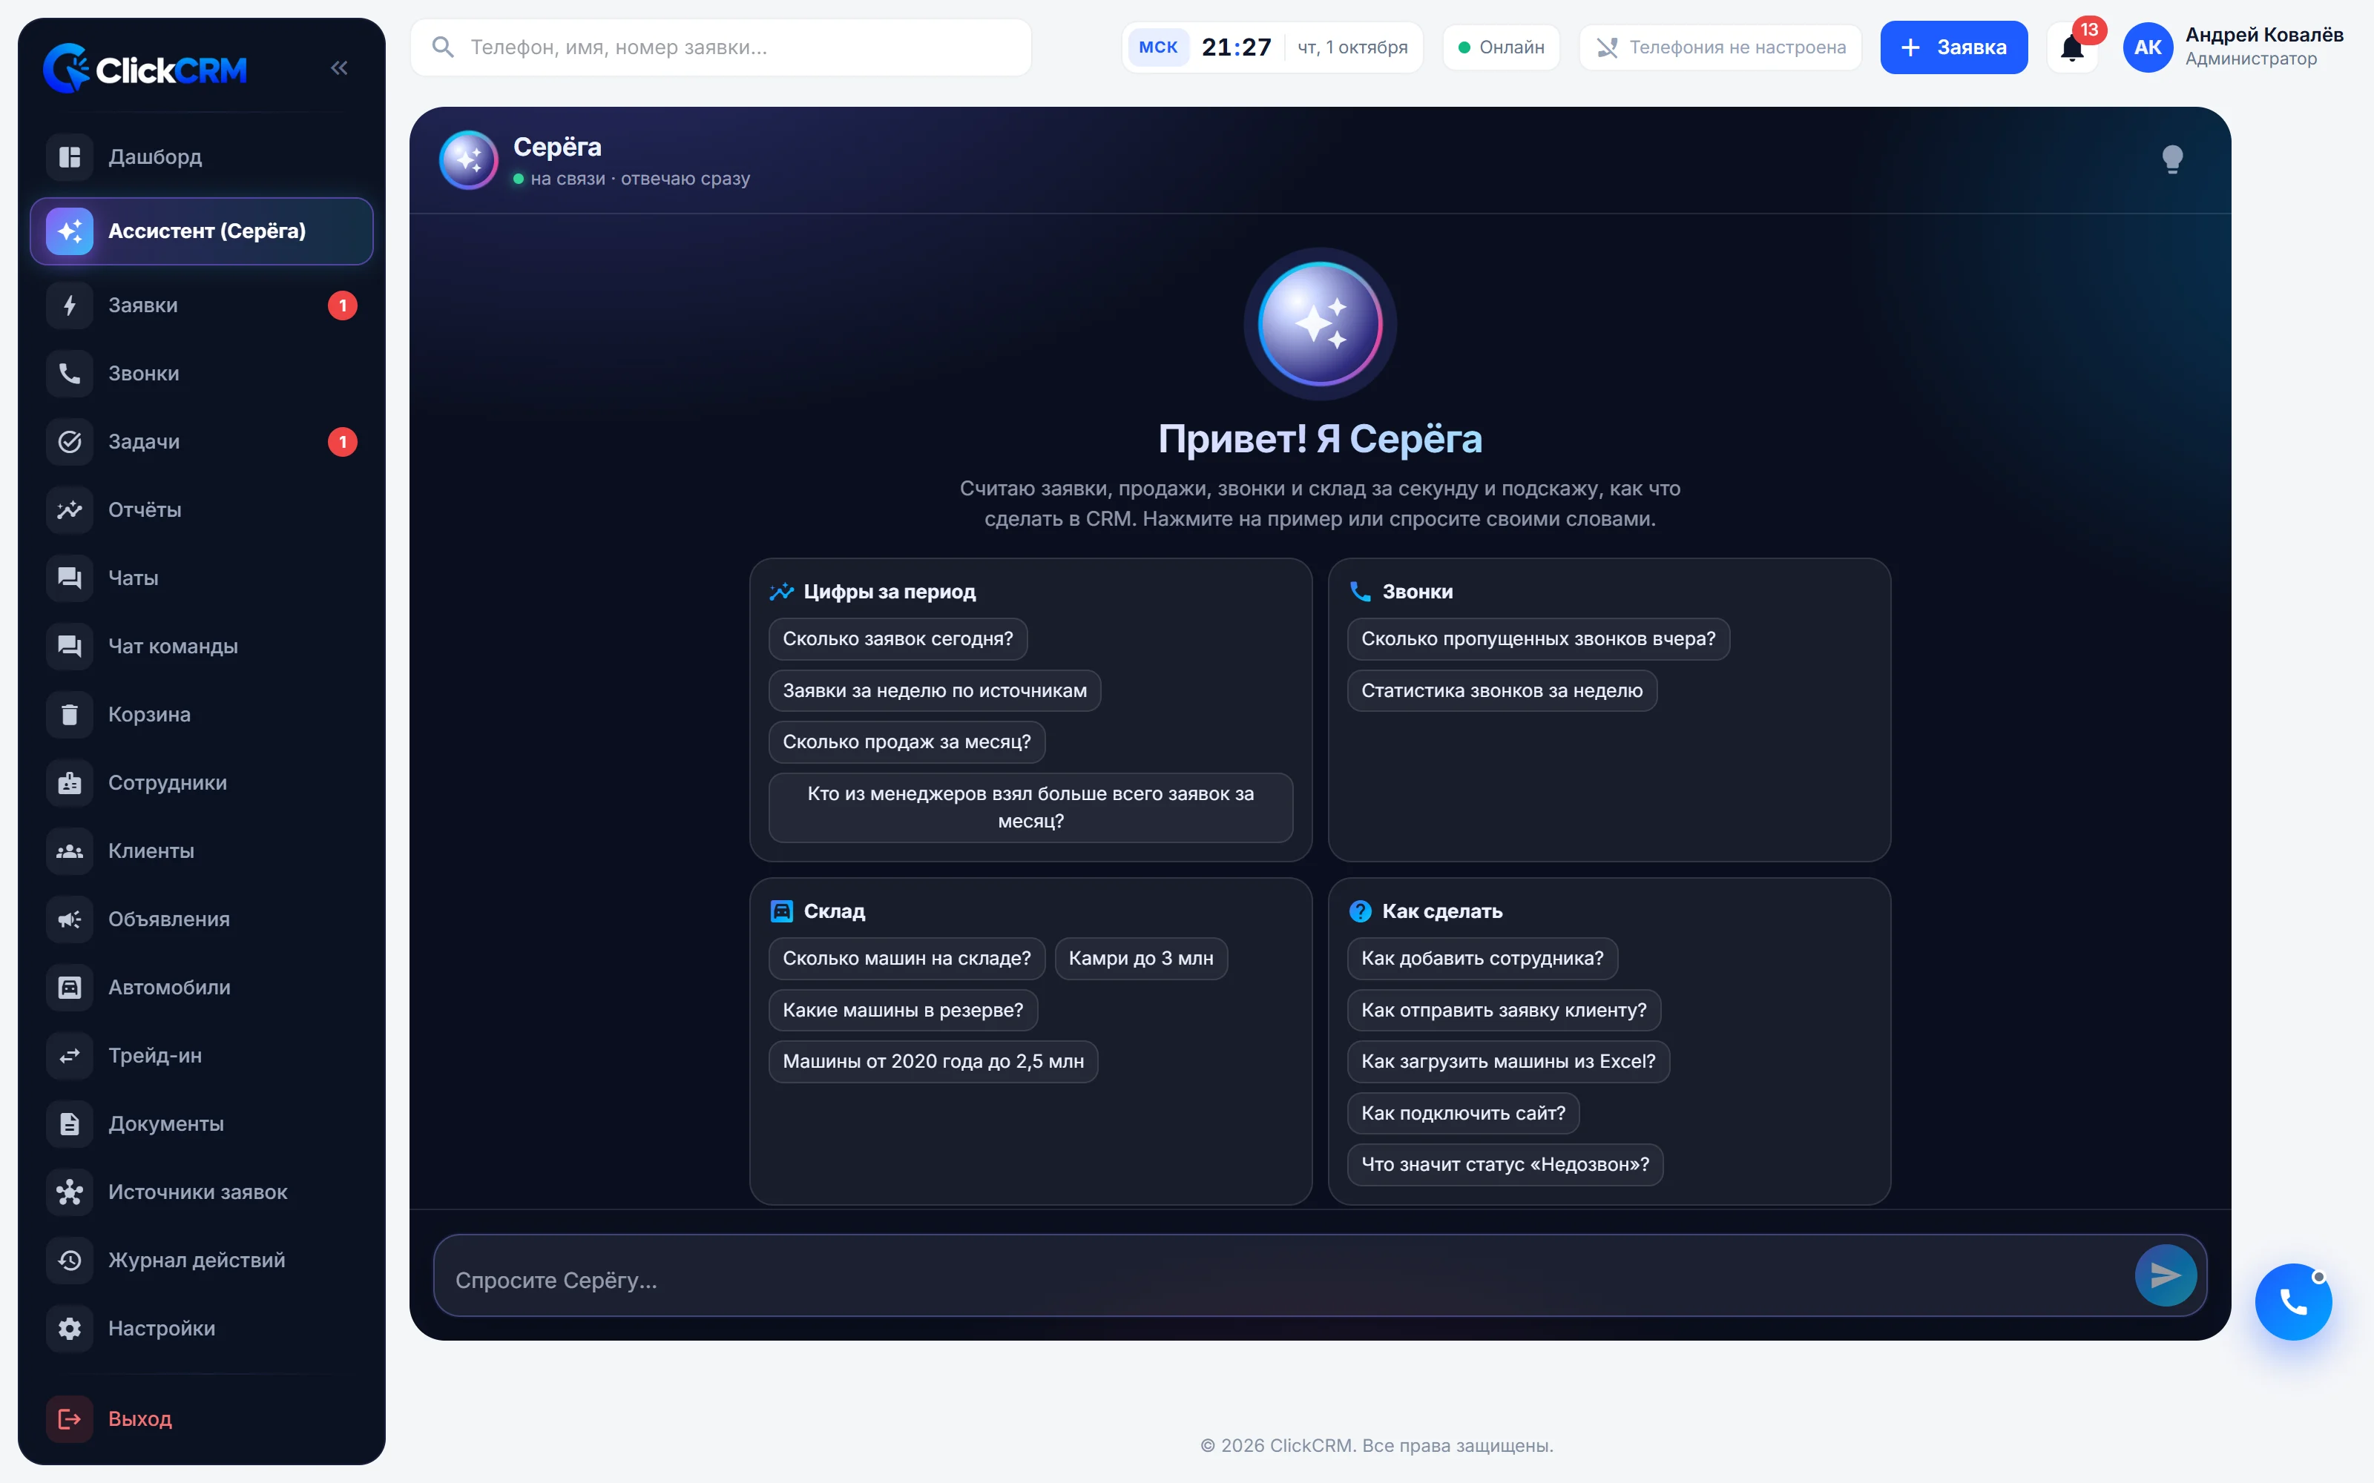Click the floating blue phone button
Image resolution: width=2374 pixels, height=1483 pixels.
click(x=2292, y=1301)
